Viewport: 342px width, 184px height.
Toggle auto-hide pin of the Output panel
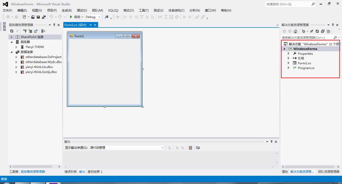(x=271, y=142)
